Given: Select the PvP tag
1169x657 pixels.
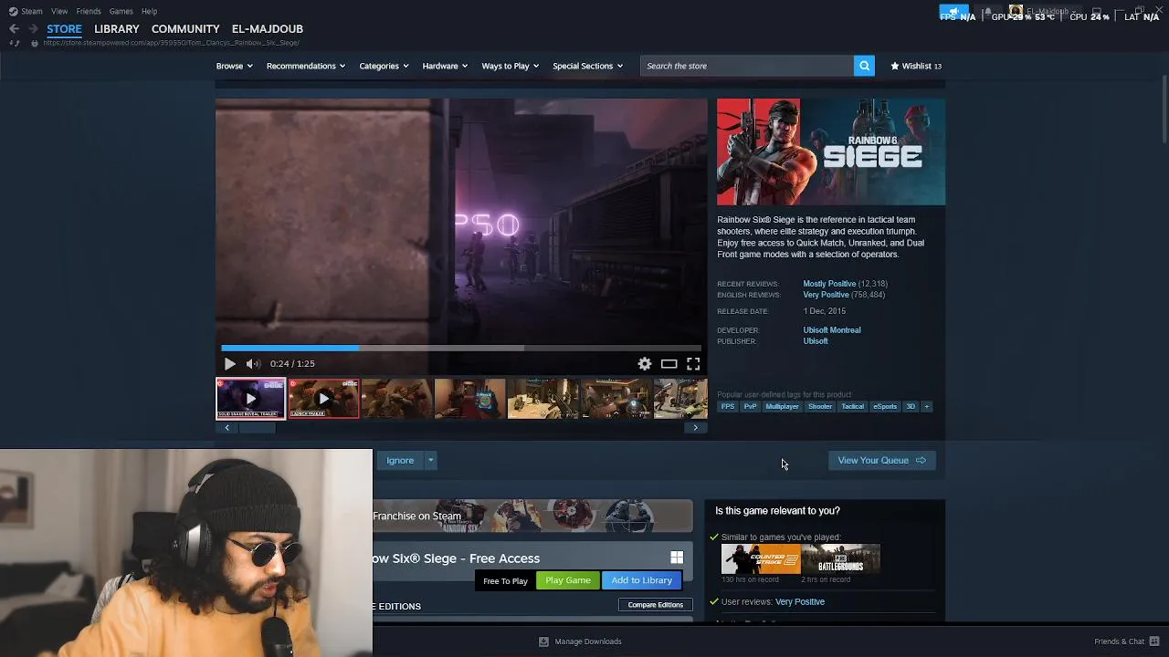Looking at the screenshot, I should coord(750,407).
